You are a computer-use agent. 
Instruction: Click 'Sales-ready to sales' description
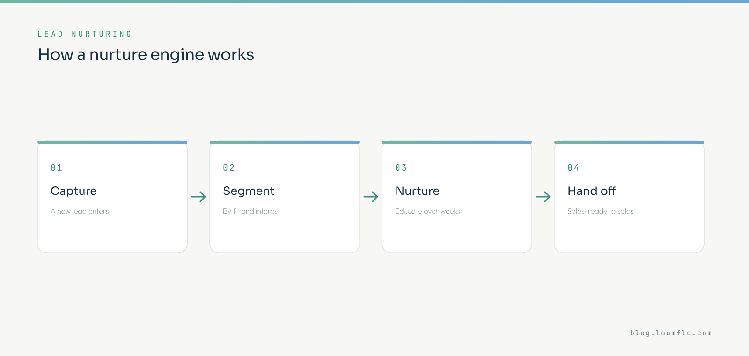point(600,211)
